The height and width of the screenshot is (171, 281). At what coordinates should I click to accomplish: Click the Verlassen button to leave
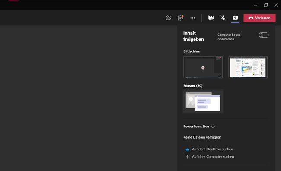[x=259, y=18]
